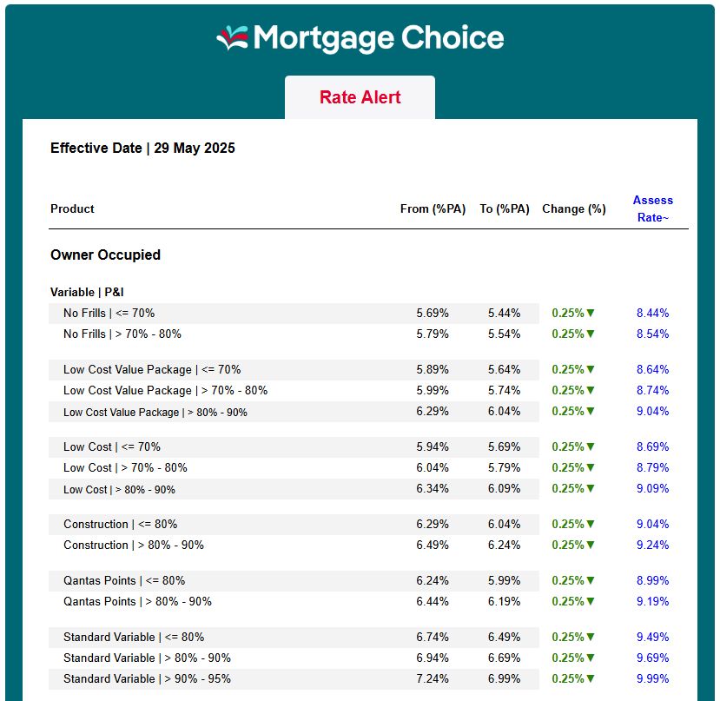Click down arrow in Standard Variable > 90% - 95% row
This screenshot has height=701, width=720.
[x=591, y=679]
